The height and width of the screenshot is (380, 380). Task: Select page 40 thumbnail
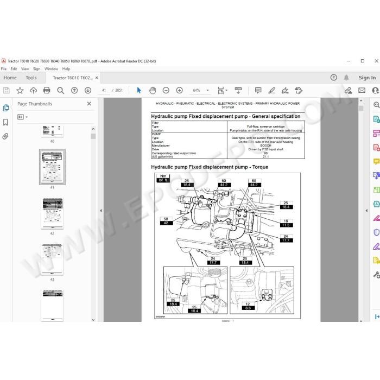click(x=52, y=131)
